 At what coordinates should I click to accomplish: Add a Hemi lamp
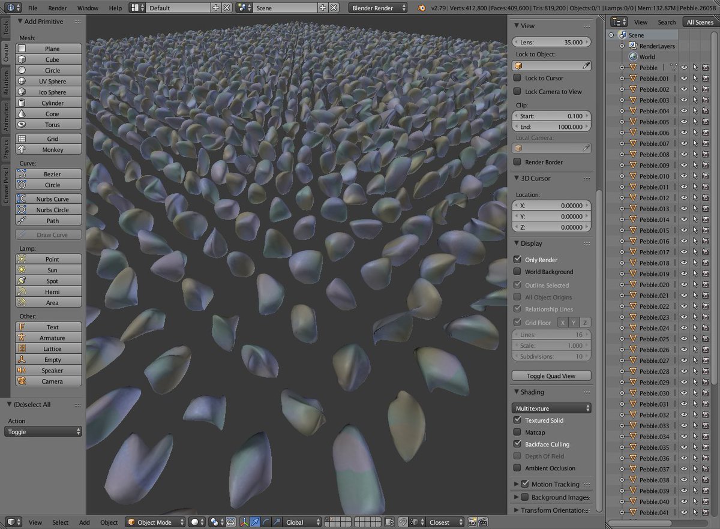pos(49,291)
